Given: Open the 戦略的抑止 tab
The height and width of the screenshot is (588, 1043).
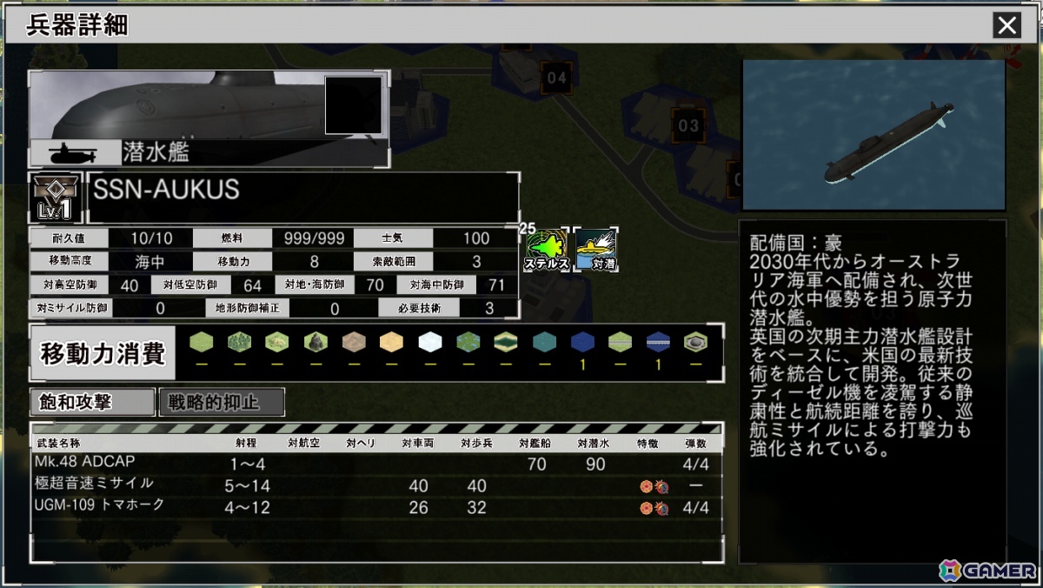Looking at the screenshot, I should click(222, 402).
